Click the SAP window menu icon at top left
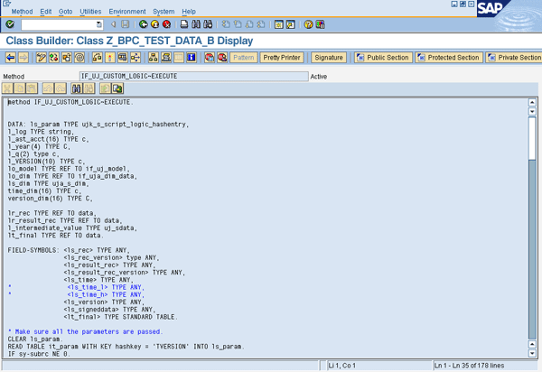This screenshot has width=542, height=372. (6, 4)
